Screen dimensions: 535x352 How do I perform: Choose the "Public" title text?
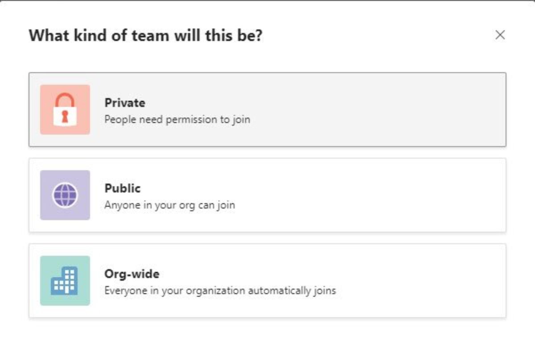[x=123, y=188]
